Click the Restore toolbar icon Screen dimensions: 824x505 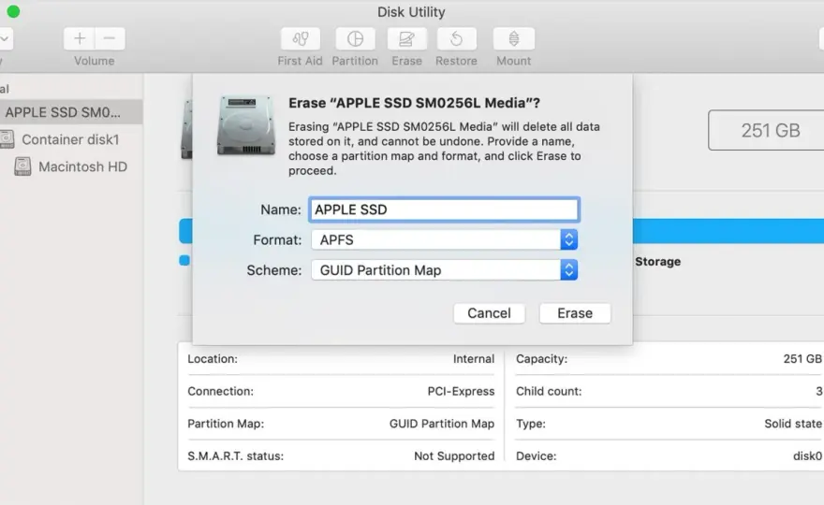pos(457,39)
